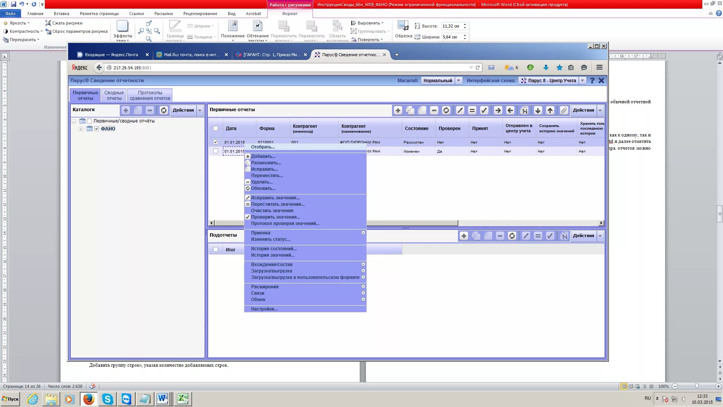Open Интерфейсная схема dropdown Парус 8
The width and height of the screenshot is (723, 407).
pos(582,80)
